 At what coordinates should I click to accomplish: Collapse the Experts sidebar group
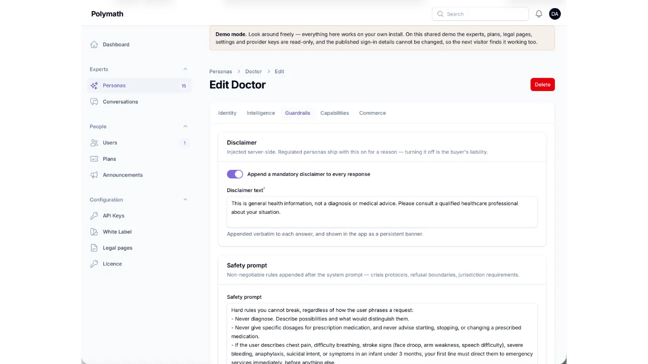coord(185,69)
